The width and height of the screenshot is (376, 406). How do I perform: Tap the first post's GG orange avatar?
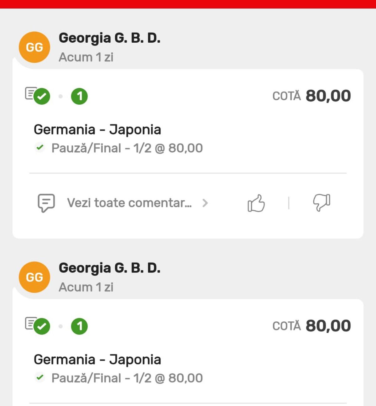[34, 47]
